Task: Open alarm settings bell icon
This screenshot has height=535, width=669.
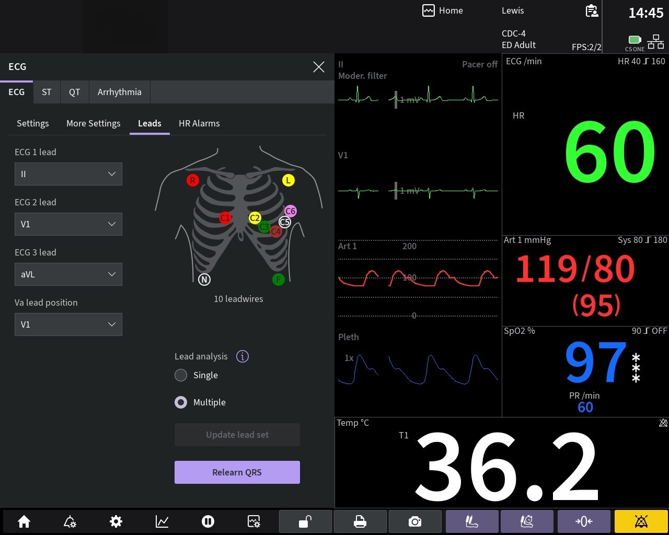Action: pos(70,521)
